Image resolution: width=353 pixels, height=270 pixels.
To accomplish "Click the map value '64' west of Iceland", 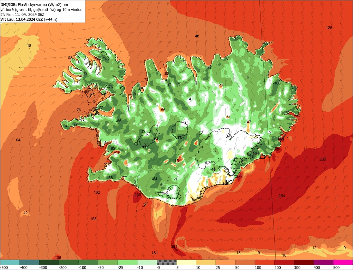I will (x=18, y=140).
